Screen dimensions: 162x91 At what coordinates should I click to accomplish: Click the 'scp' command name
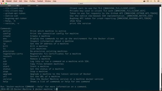click(x=5, y=64)
